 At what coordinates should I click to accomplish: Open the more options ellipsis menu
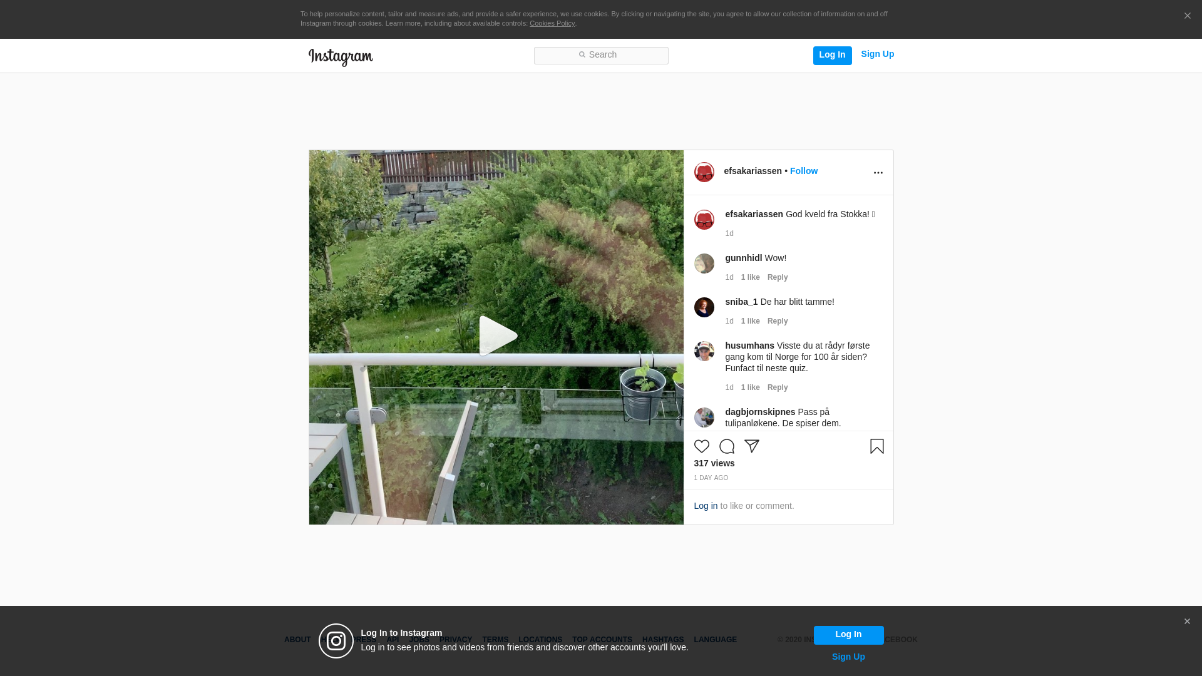(878, 173)
